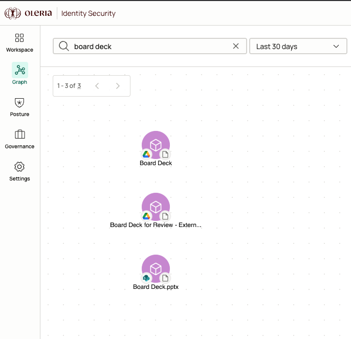Click file badge on Board Deck.pptx
351x339 pixels.
[165, 278]
